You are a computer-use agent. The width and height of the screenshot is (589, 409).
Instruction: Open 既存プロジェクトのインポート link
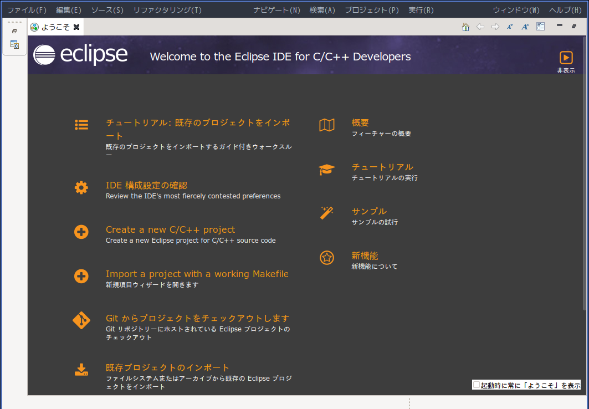tap(167, 367)
